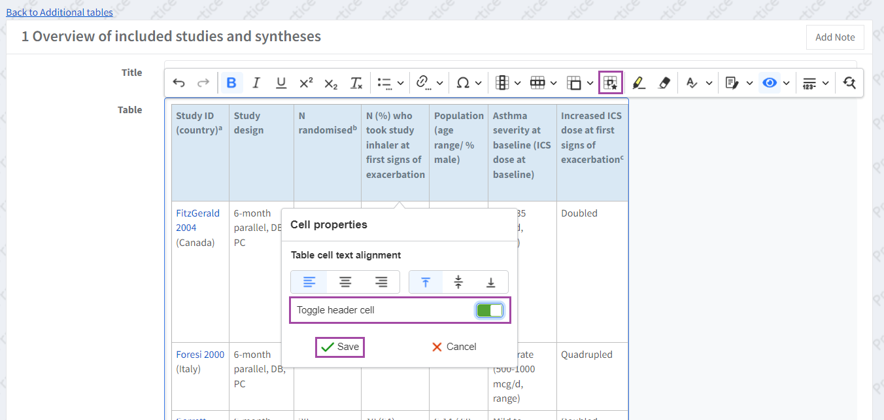Open the eye visibility dropdown arrow
Image resolution: width=884 pixels, height=420 pixels.
(x=786, y=83)
